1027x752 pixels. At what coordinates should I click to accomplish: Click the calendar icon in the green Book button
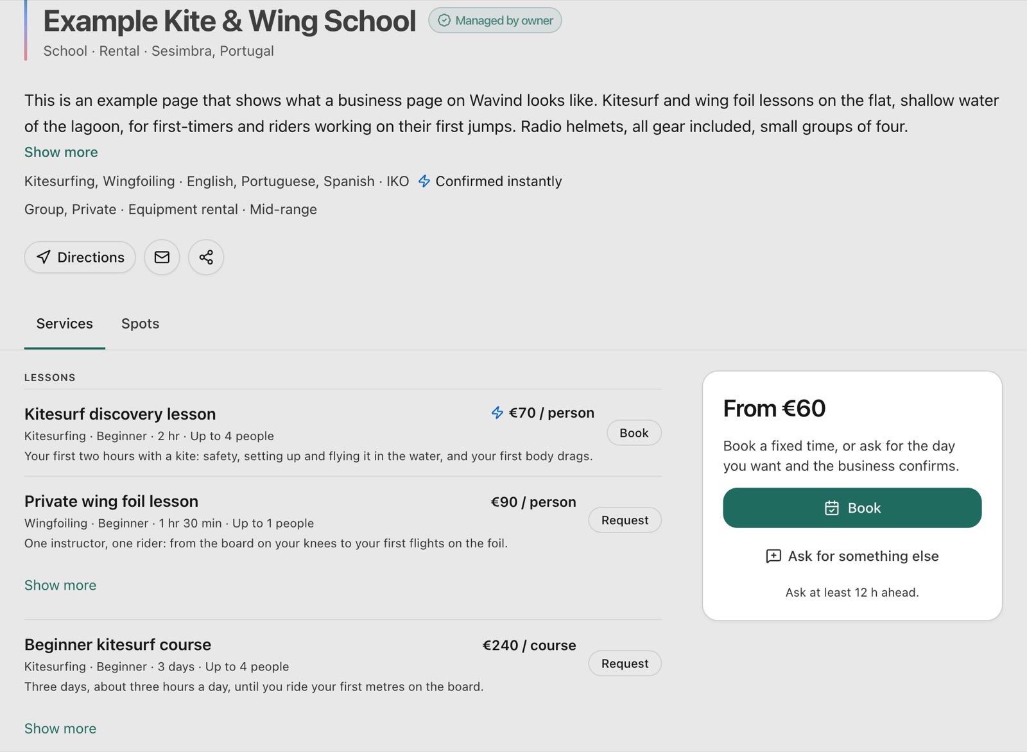pos(832,508)
